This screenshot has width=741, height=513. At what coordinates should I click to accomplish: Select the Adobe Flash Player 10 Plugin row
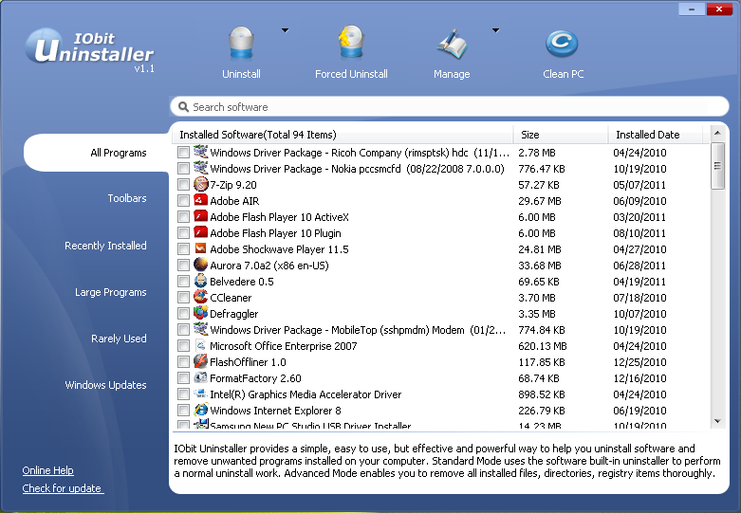(442, 233)
